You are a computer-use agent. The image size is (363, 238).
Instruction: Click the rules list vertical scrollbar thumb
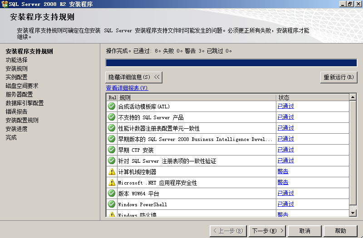pyautogui.click(x=353, y=153)
